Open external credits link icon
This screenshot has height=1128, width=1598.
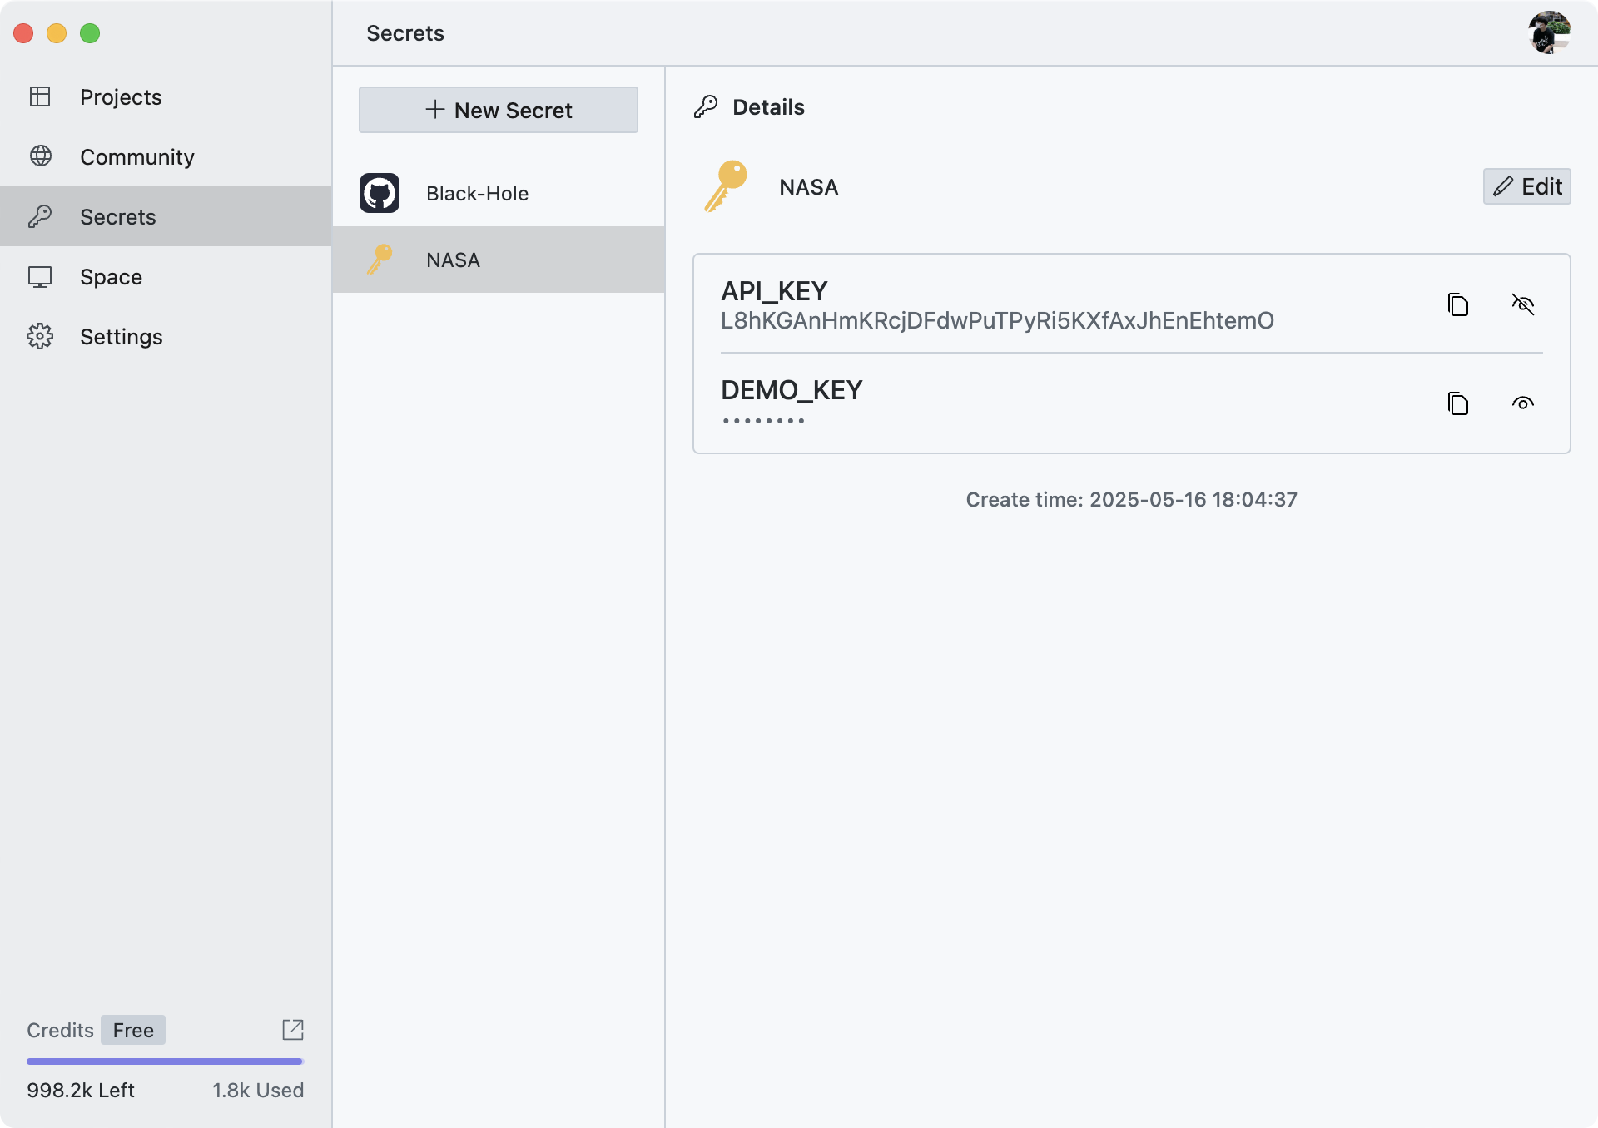pyautogui.click(x=293, y=1030)
